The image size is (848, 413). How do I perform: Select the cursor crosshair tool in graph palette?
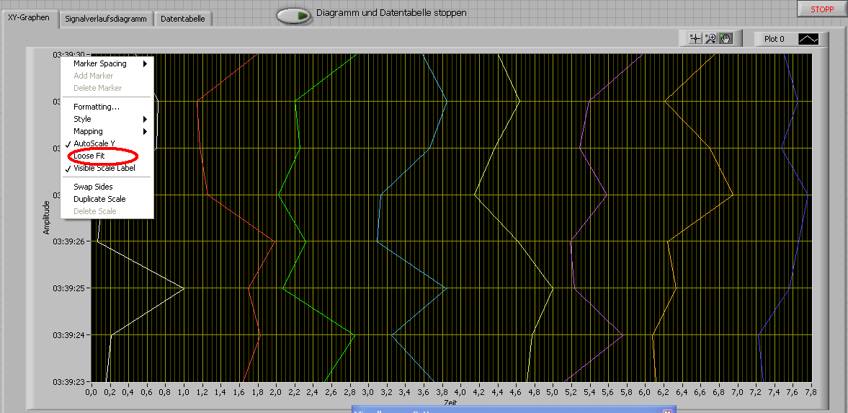coord(695,38)
